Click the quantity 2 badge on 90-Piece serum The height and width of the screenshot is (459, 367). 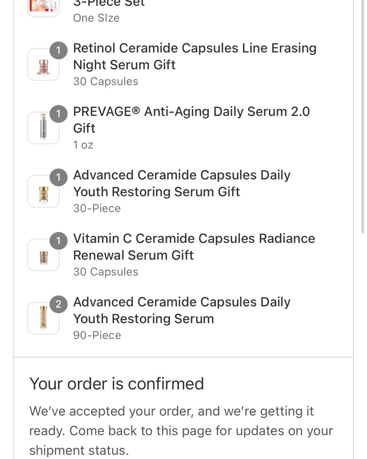coord(58,304)
